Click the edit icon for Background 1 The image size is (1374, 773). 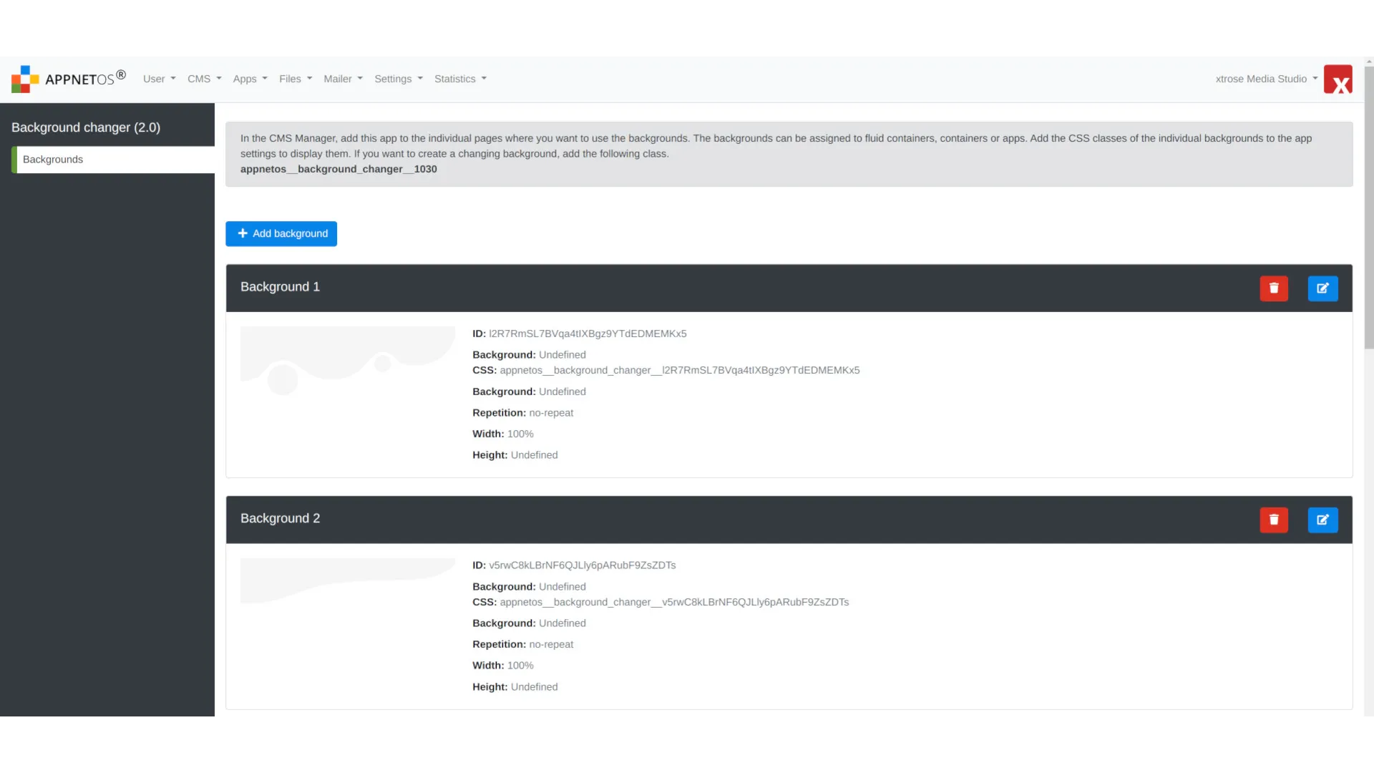pyautogui.click(x=1323, y=288)
